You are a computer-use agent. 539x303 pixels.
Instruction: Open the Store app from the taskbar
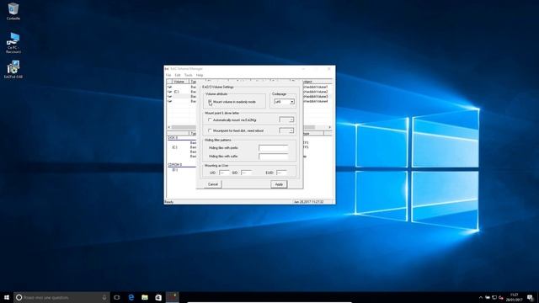(158, 297)
